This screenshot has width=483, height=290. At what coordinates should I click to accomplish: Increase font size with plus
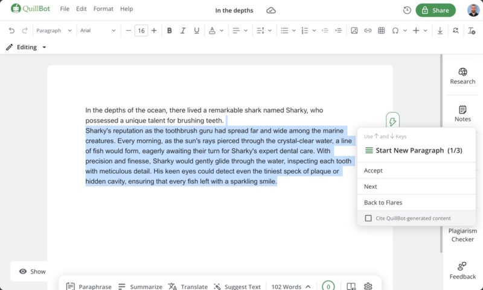(154, 30)
